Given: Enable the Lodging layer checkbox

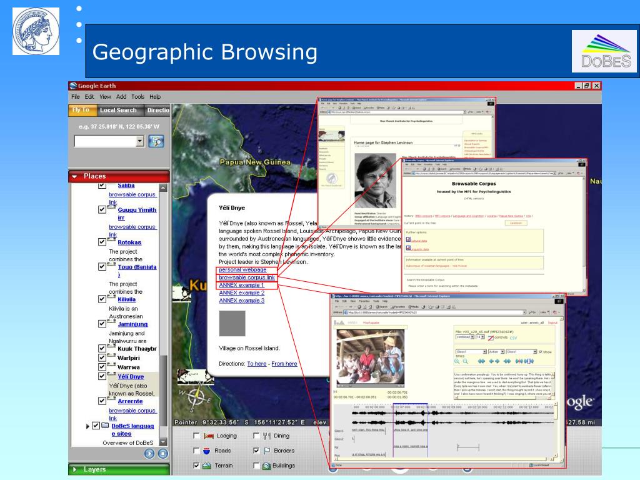Looking at the screenshot, I should pos(196,436).
